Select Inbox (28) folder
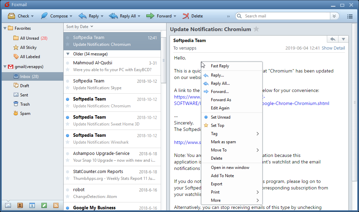The image size is (359, 212). pos(32,77)
